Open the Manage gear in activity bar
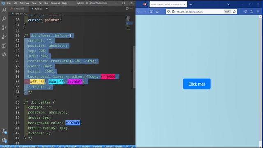This screenshot has width=263, height=148. click(4, 140)
